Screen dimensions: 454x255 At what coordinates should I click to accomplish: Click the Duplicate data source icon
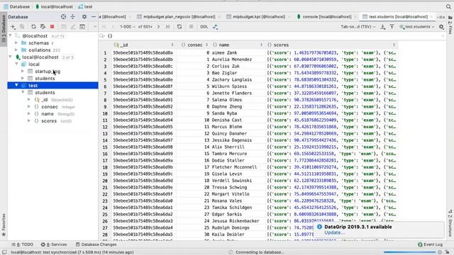pos(22,27)
